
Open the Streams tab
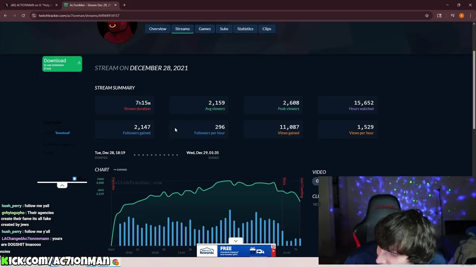182,29
